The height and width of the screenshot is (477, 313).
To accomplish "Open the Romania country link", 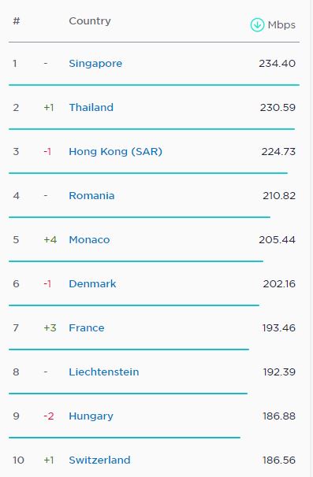I will pos(91,196).
